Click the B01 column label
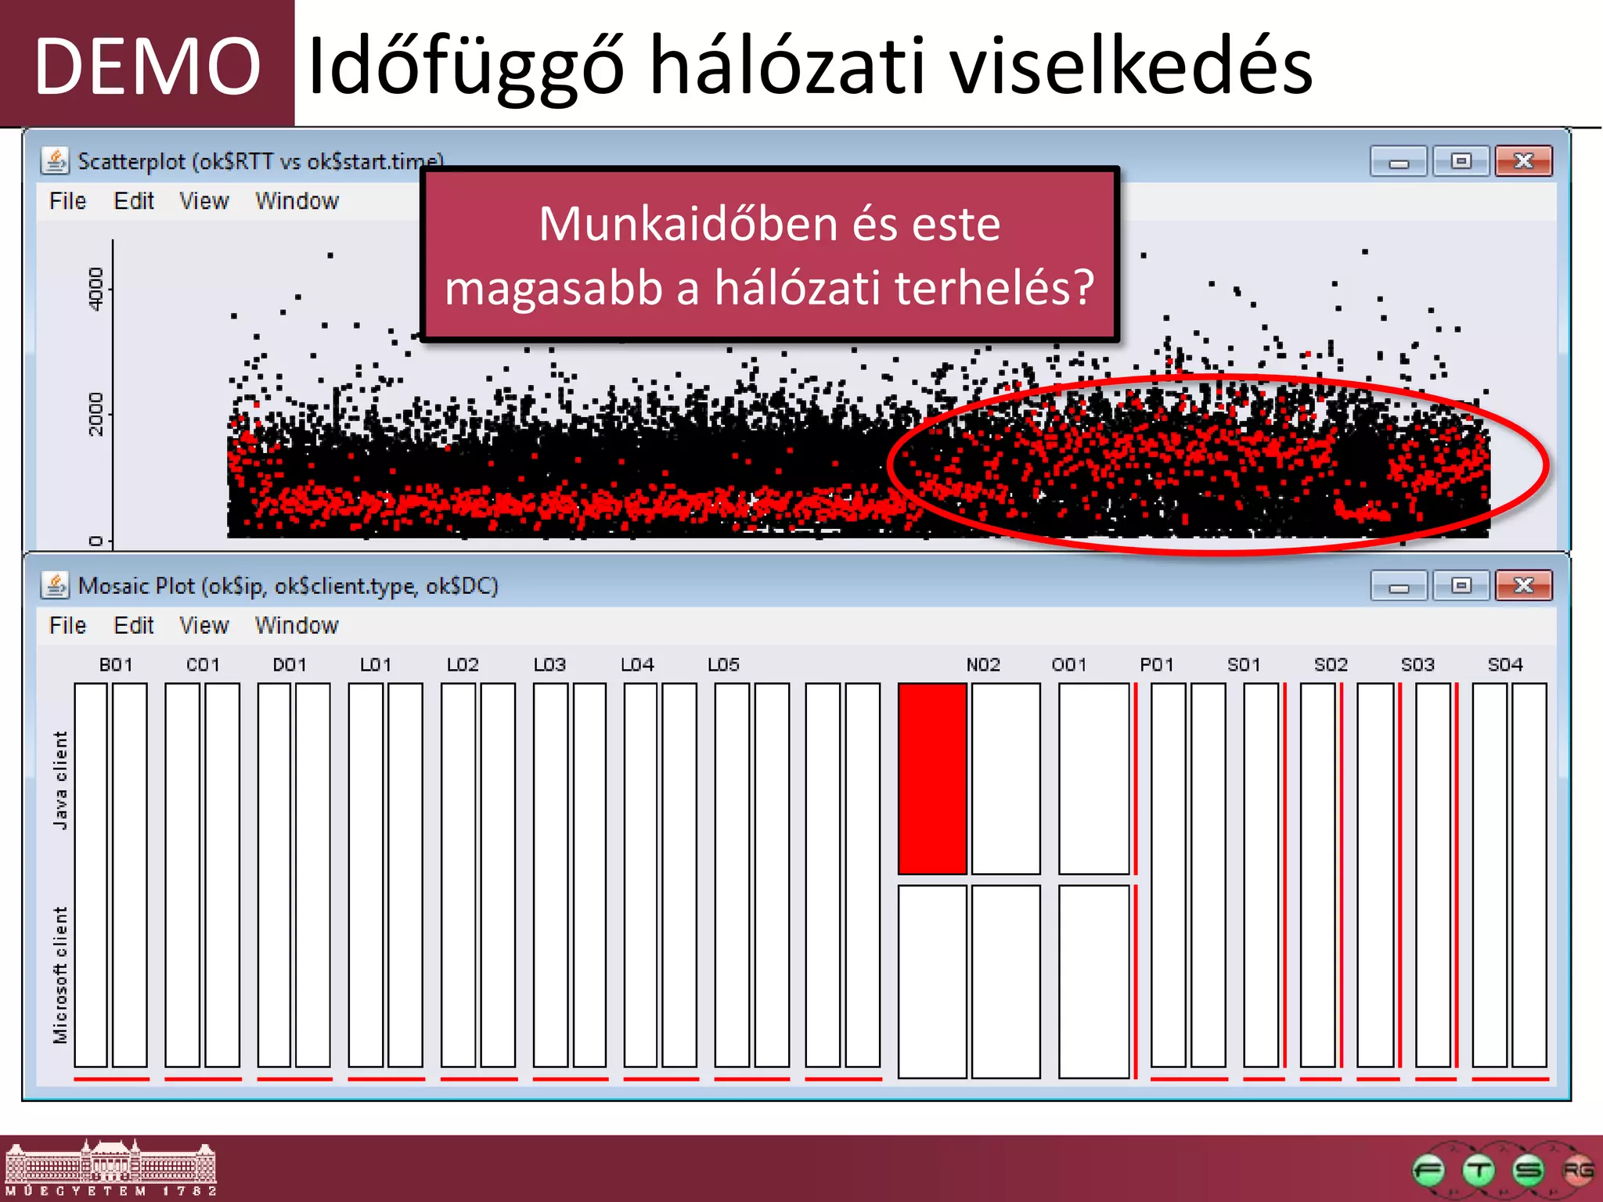1603x1202 pixels. 116,664
